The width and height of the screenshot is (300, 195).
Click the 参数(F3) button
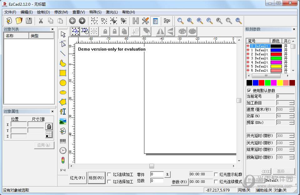[179, 182]
